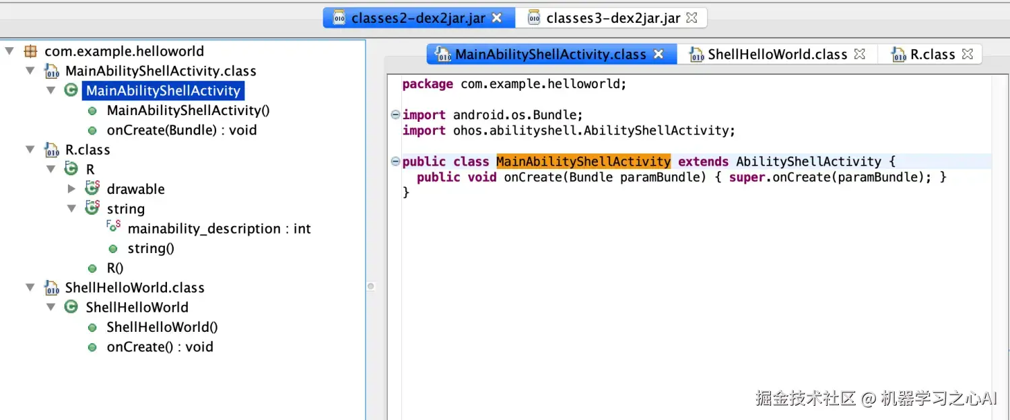Collapse the ShellHelloWorld.class tree node

click(30, 287)
